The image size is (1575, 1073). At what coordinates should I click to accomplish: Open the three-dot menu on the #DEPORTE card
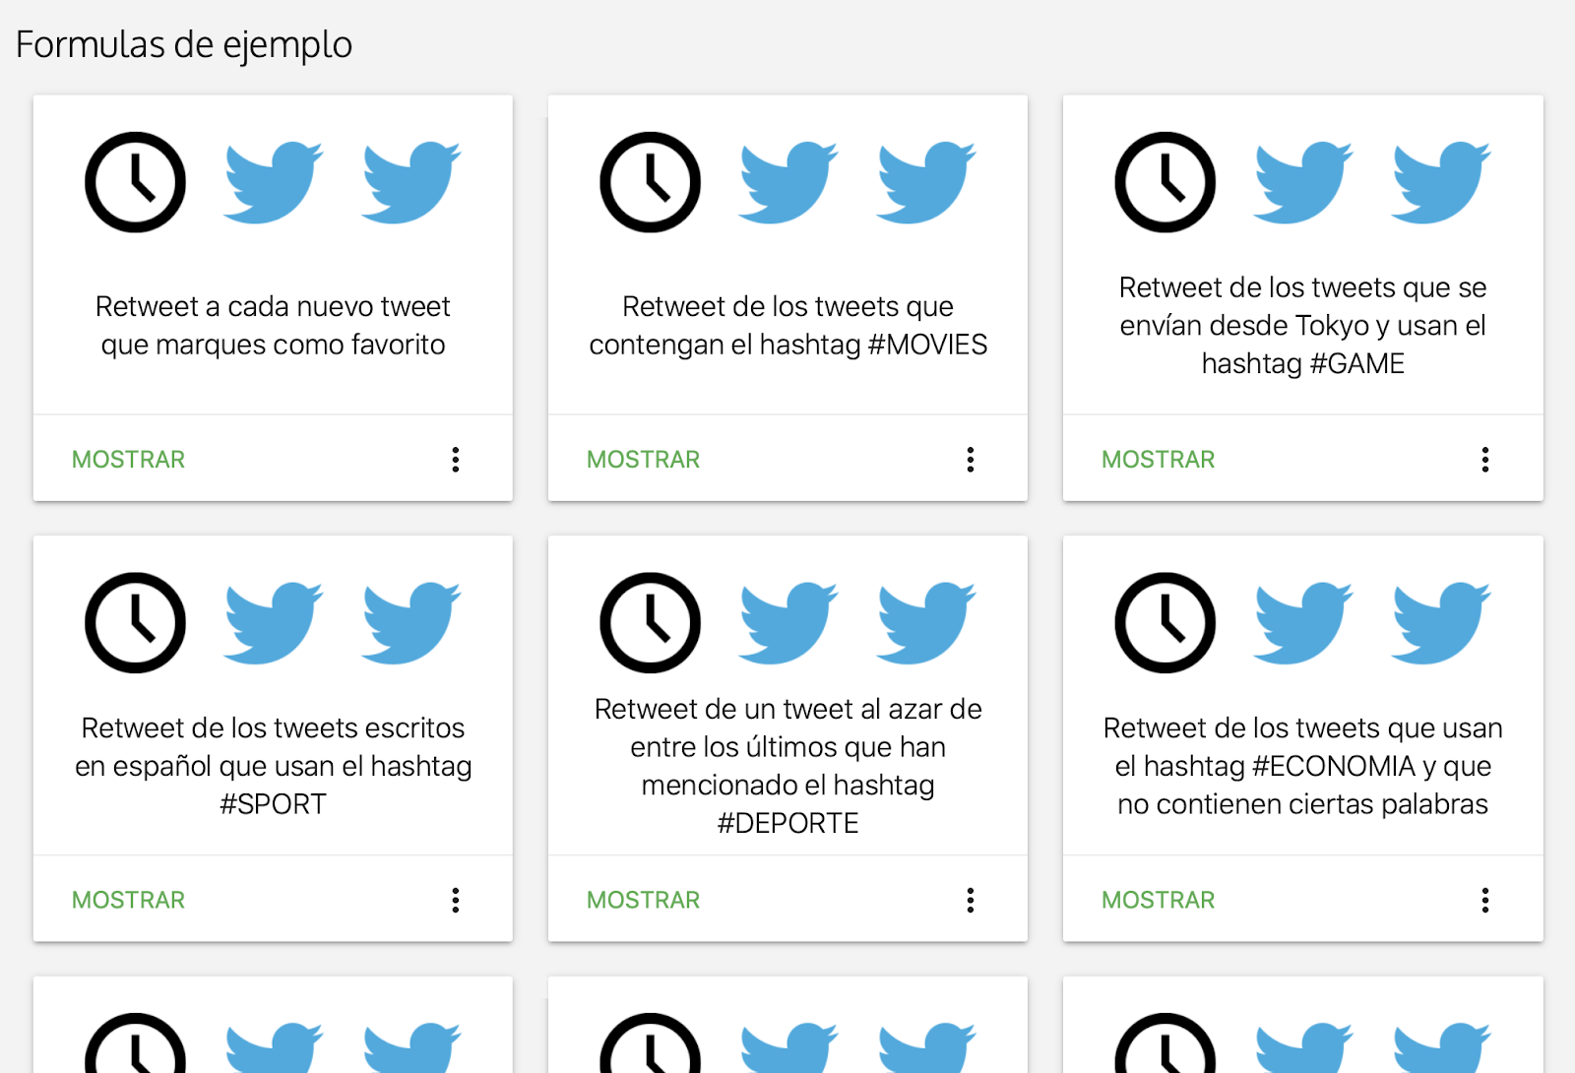coord(970,900)
